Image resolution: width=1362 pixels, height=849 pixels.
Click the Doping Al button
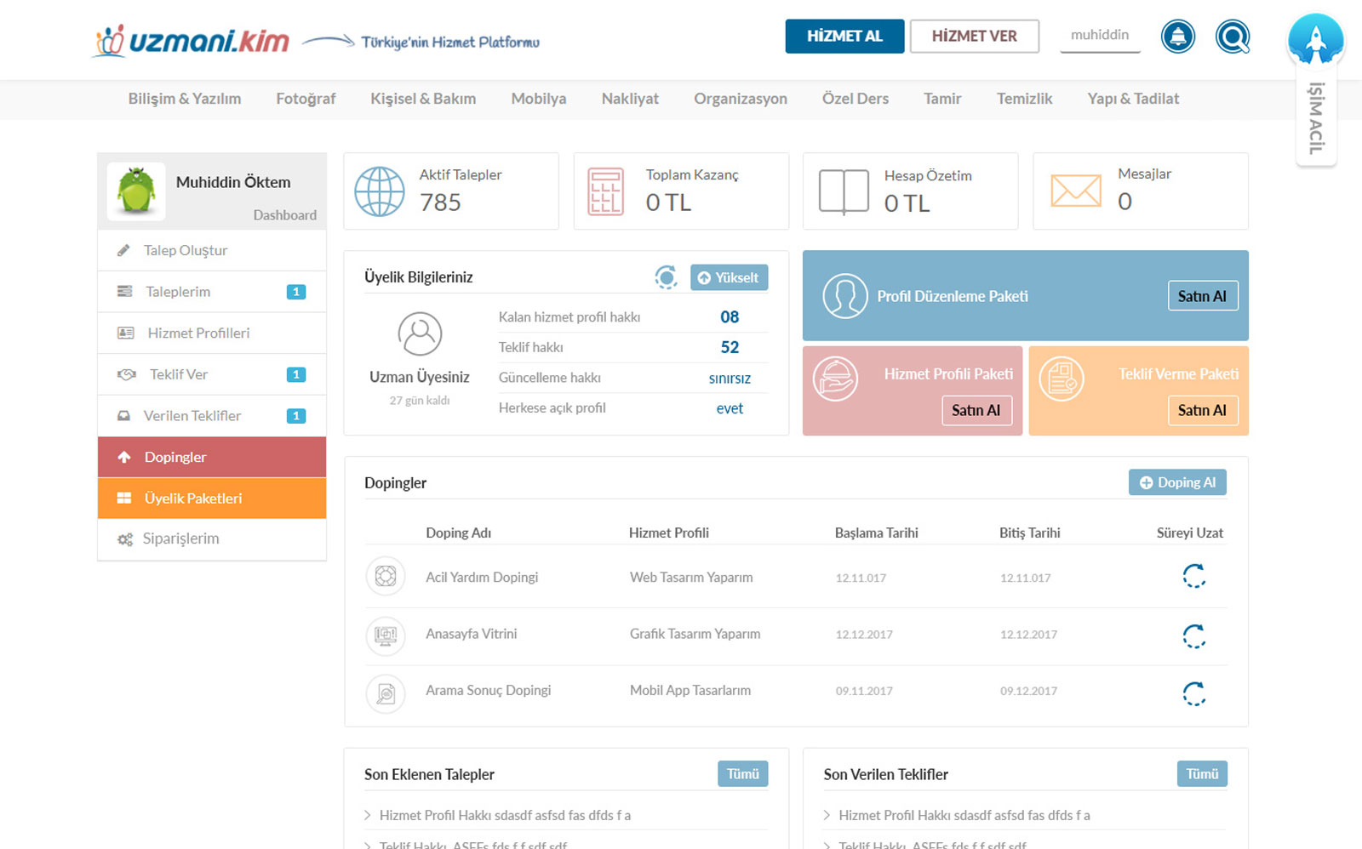(1177, 482)
